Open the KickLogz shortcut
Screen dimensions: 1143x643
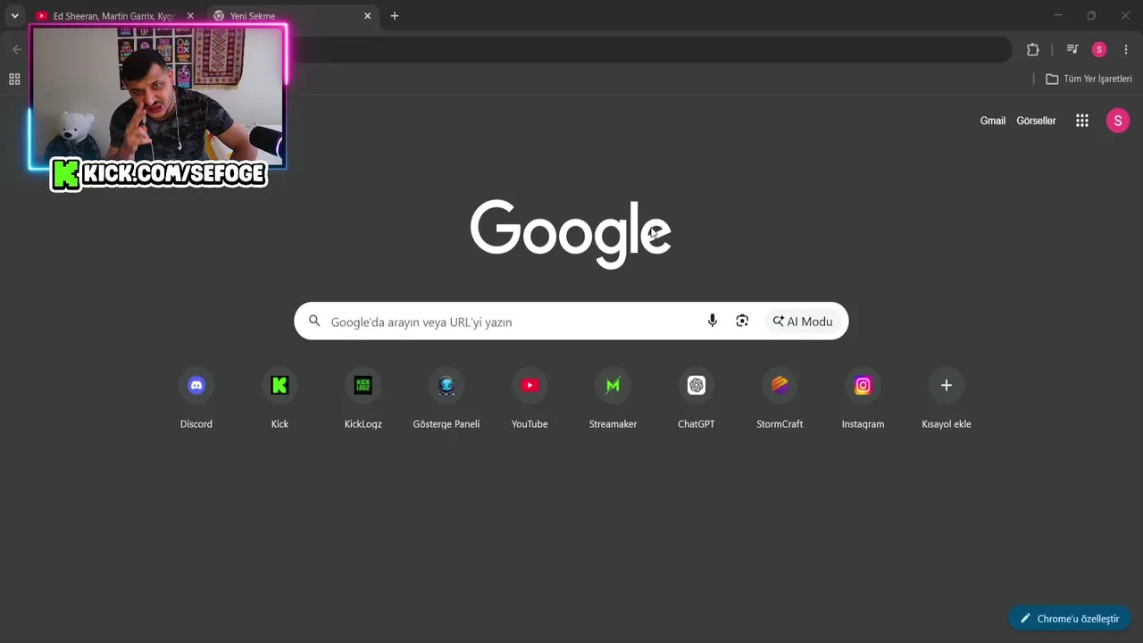click(363, 399)
